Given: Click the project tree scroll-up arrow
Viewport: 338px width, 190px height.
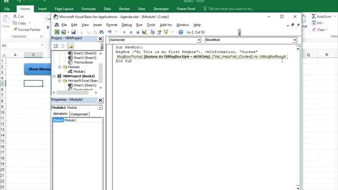Looking at the screenshot, I should coord(101,53).
